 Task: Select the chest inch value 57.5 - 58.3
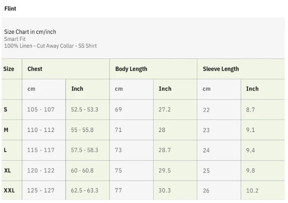[85, 150]
